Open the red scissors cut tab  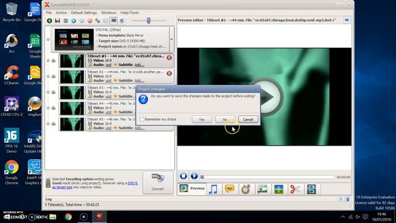(295, 189)
